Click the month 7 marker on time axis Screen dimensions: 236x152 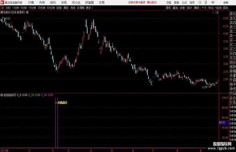pos(153,151)
